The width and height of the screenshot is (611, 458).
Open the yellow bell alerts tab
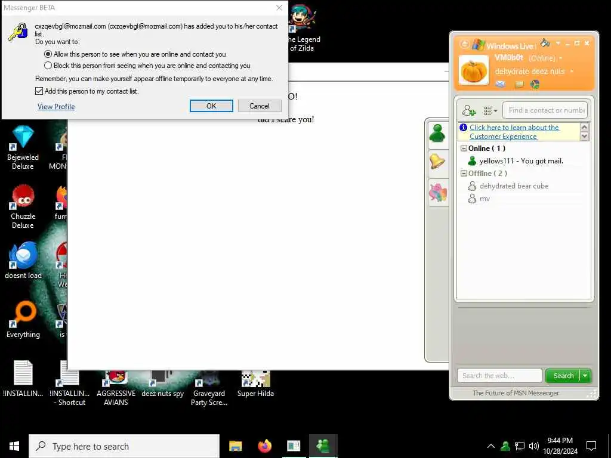(x=437, y=162)
